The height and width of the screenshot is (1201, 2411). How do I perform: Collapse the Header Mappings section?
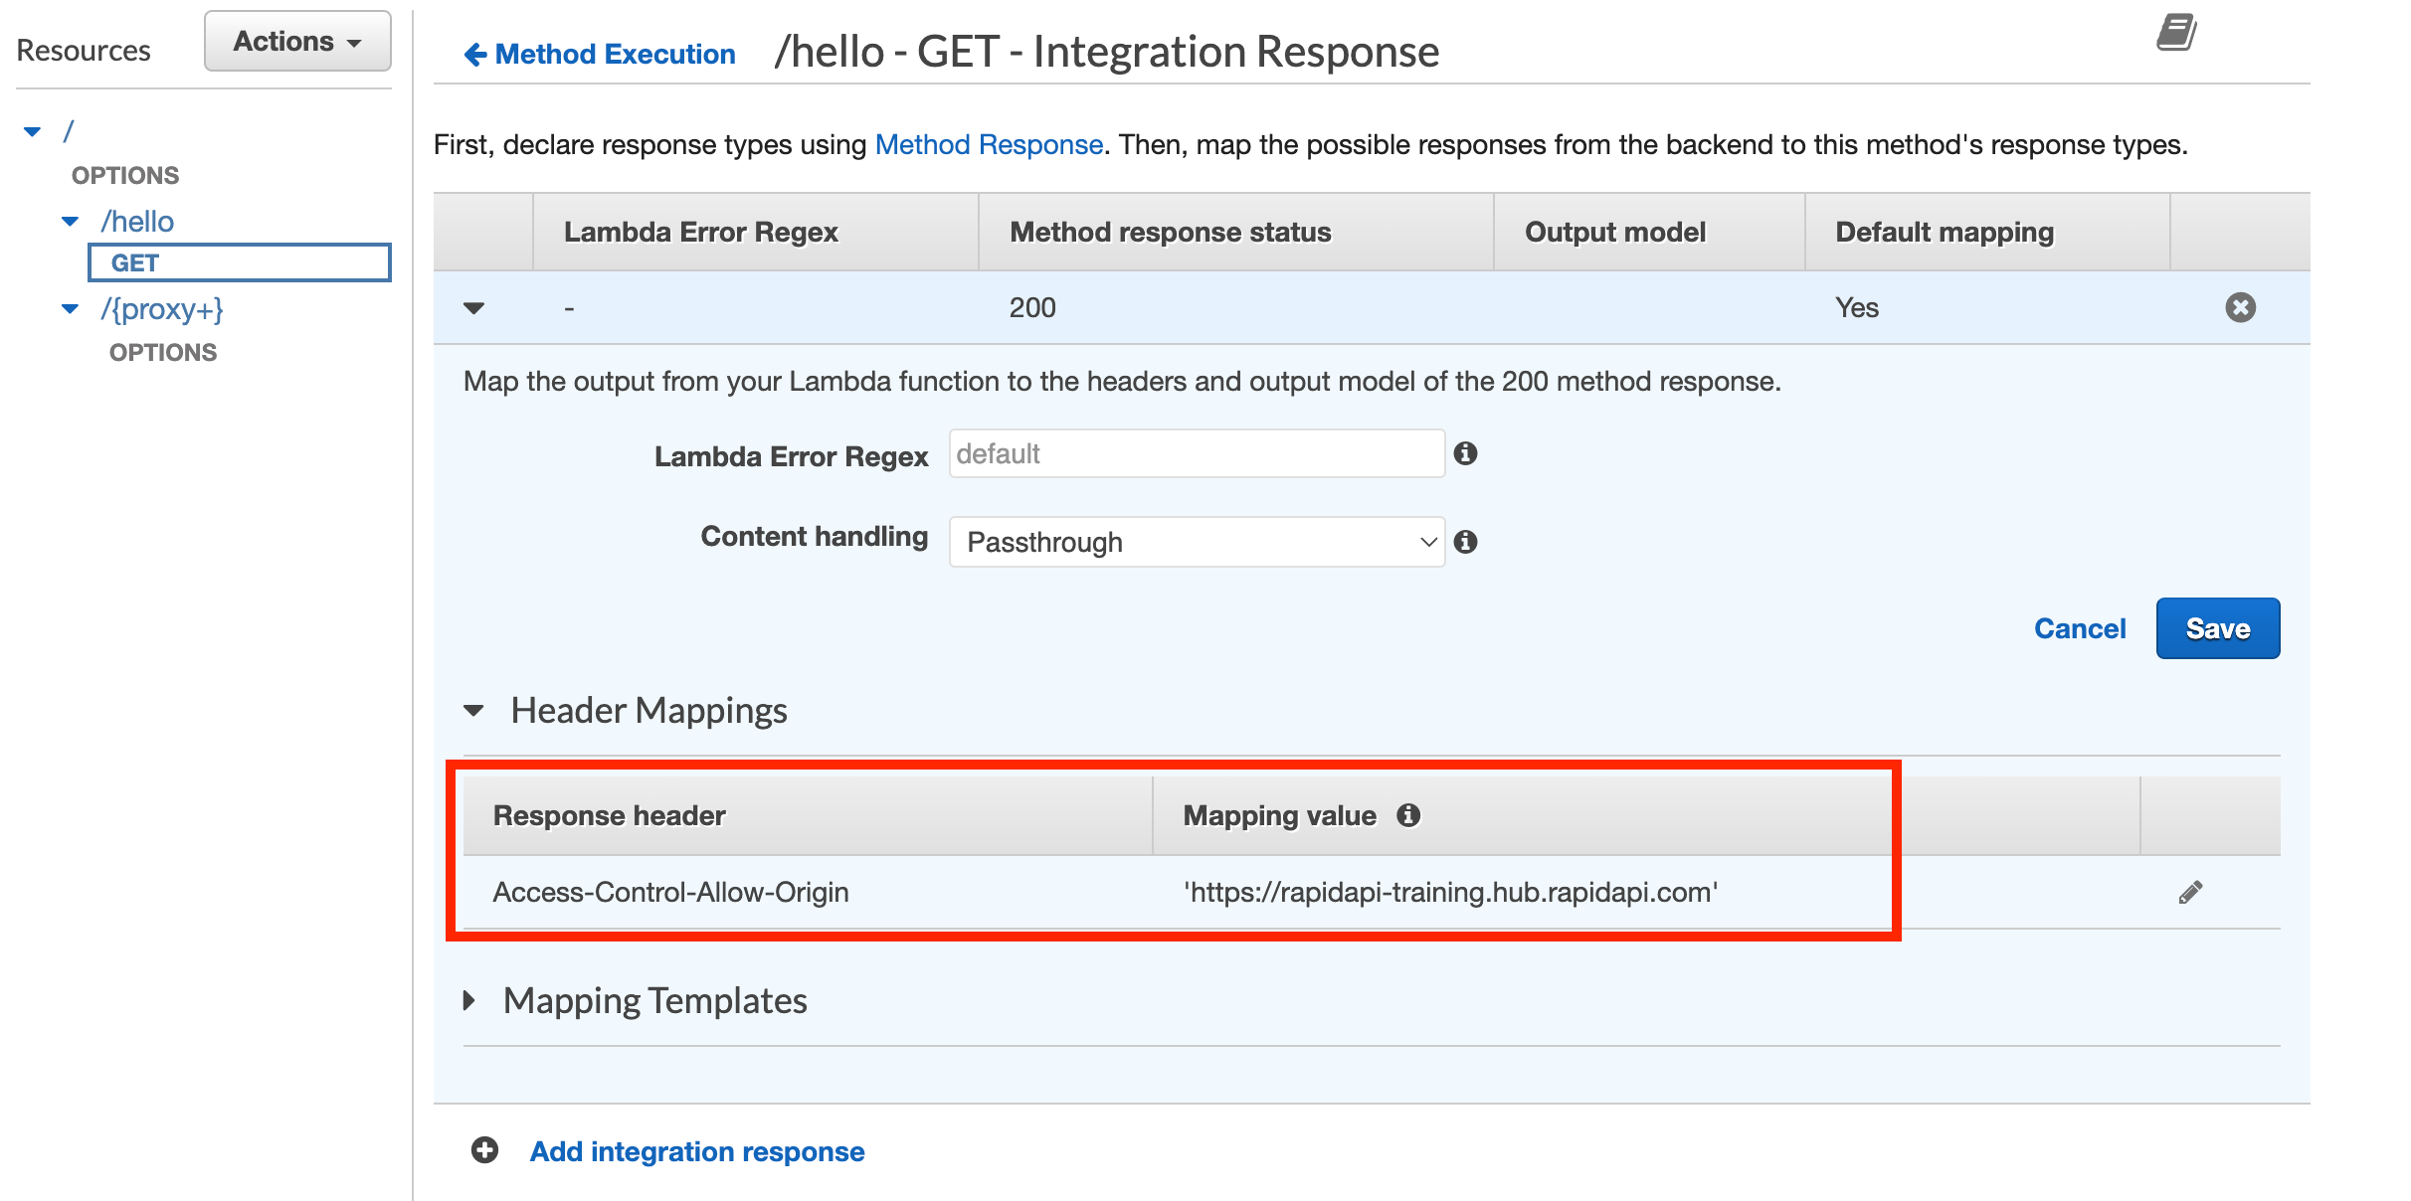tap(474, 710)
